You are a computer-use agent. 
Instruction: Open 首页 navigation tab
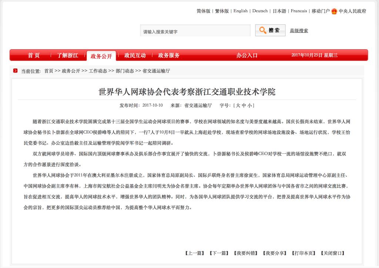34,56
